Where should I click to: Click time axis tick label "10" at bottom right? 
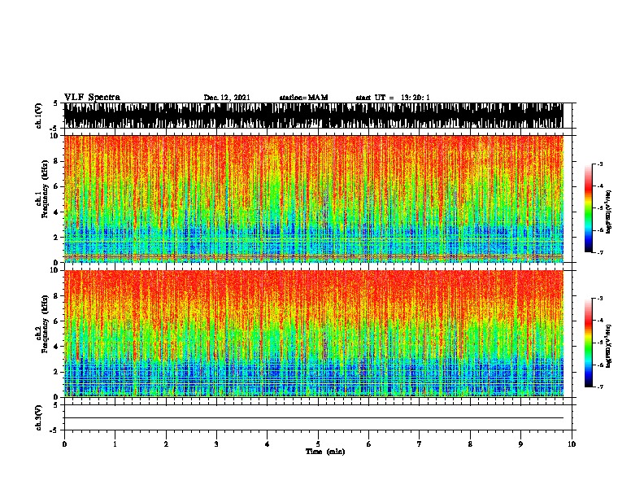(572, 444)
